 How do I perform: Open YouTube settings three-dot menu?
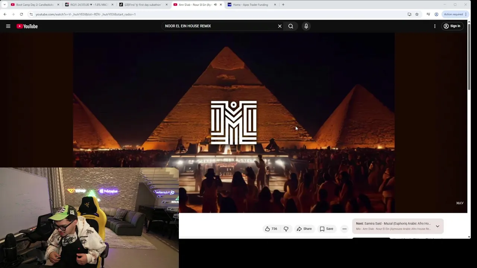[435, 26]
